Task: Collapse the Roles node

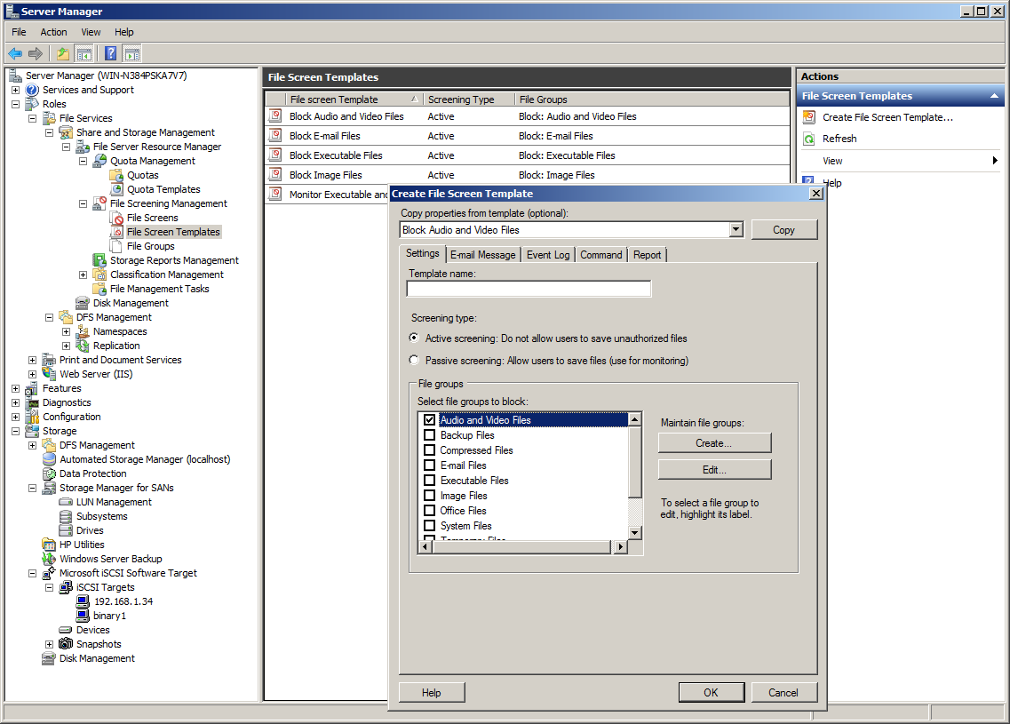Action: coord(15,104)
